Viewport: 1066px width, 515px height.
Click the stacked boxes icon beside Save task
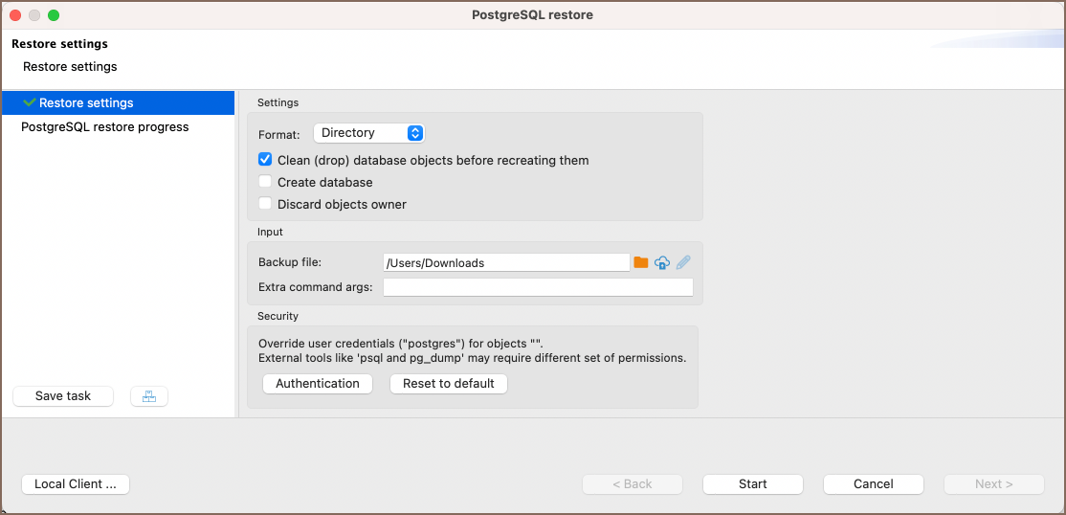[x=149, y=396]
